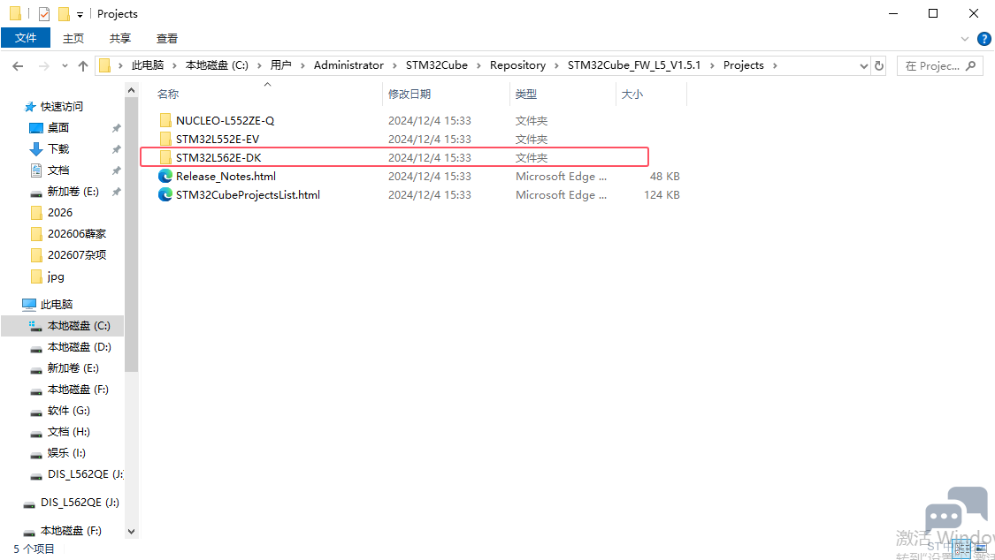Switch to details view button

(x=962, y=549)
